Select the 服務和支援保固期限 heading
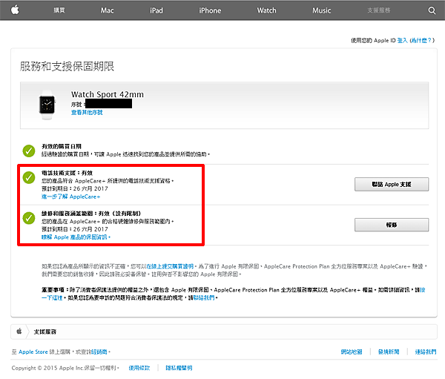Image resolution: width=445 pixels, height=379 pixels. tap(67, 66)
